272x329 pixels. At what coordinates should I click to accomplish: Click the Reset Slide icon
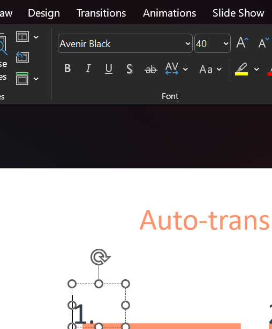[22, 57]
